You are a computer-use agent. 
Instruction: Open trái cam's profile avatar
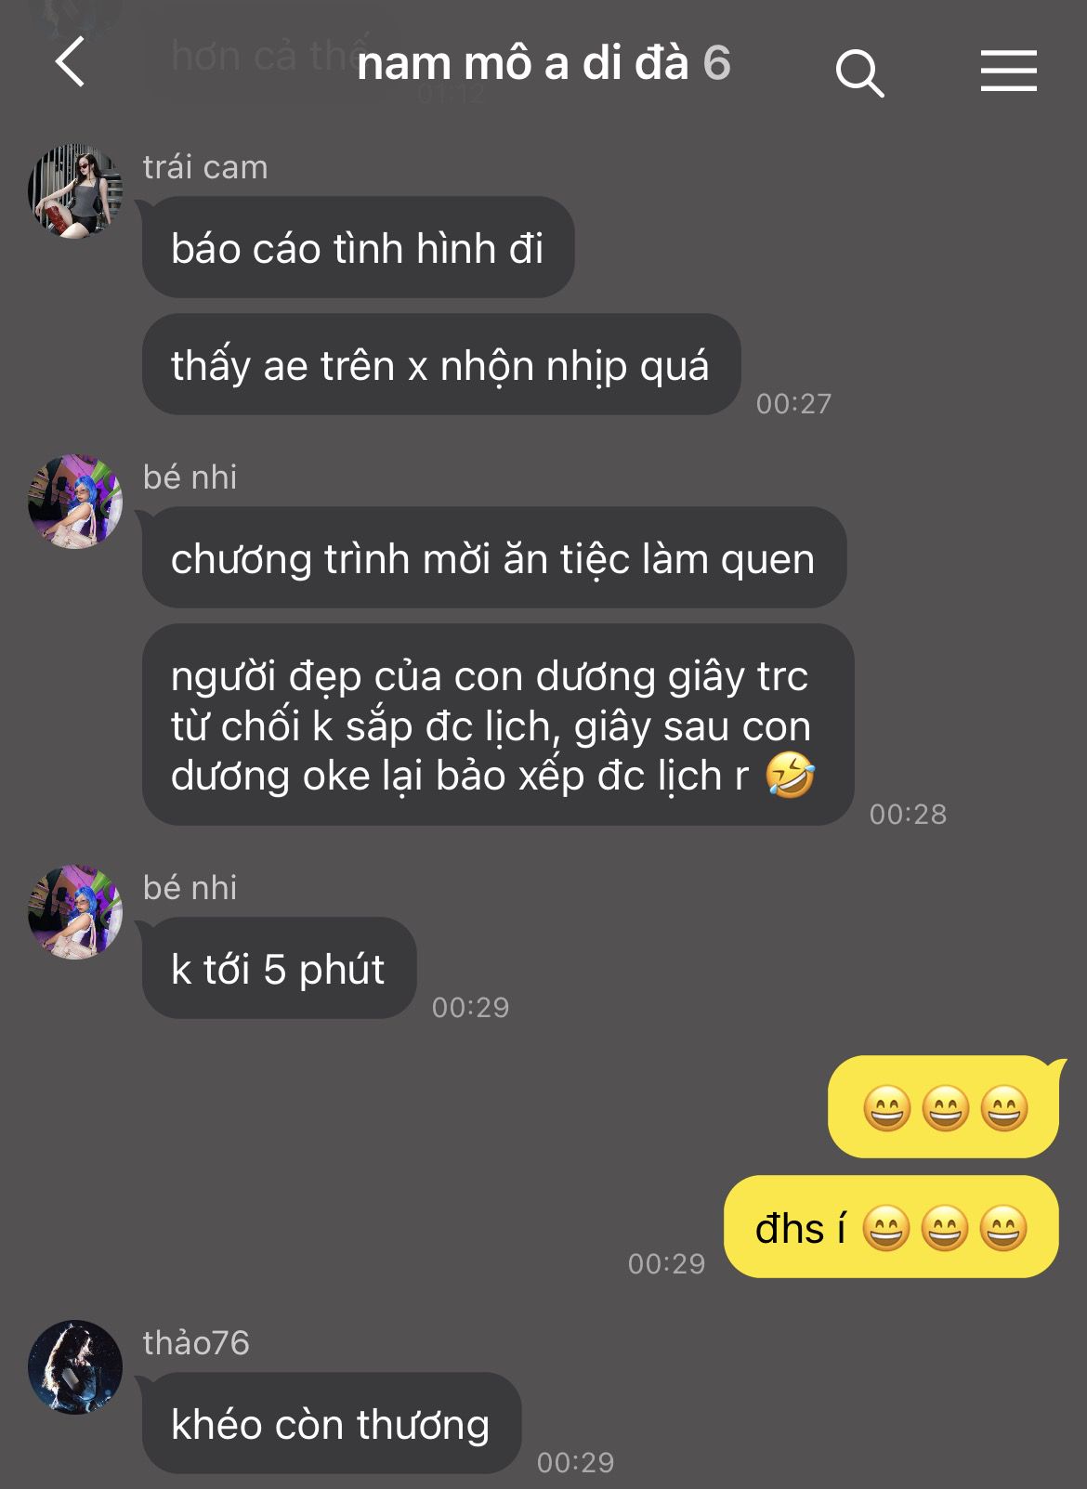click(x=75, y=190)
